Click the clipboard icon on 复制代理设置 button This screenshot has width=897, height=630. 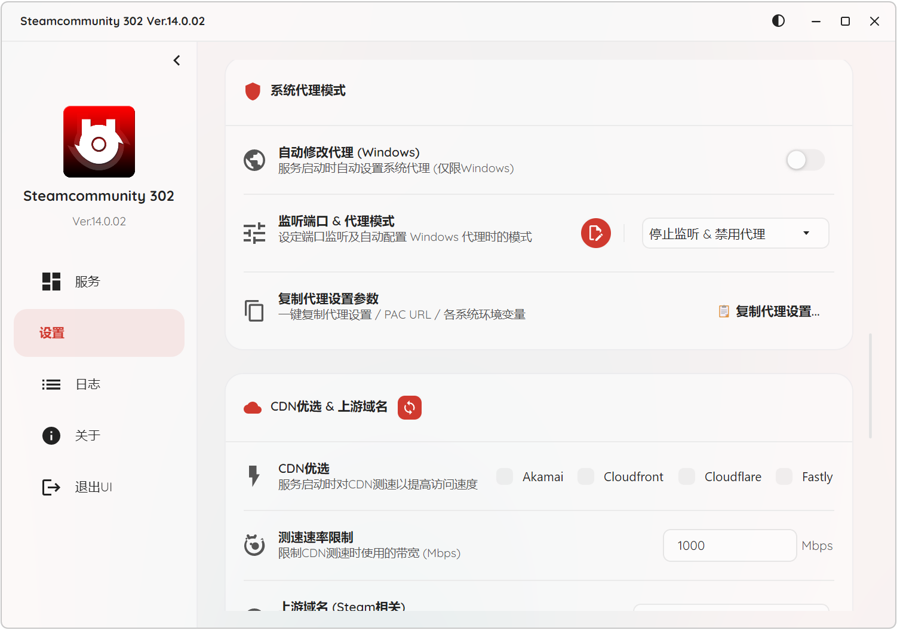click(x=724, y=311)
